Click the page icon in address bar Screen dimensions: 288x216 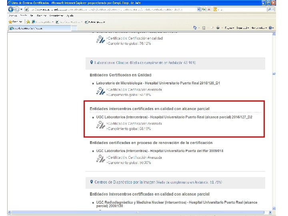[27, 9]
